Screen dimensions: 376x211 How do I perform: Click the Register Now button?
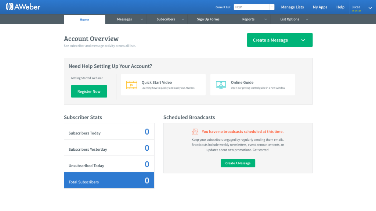89,91
